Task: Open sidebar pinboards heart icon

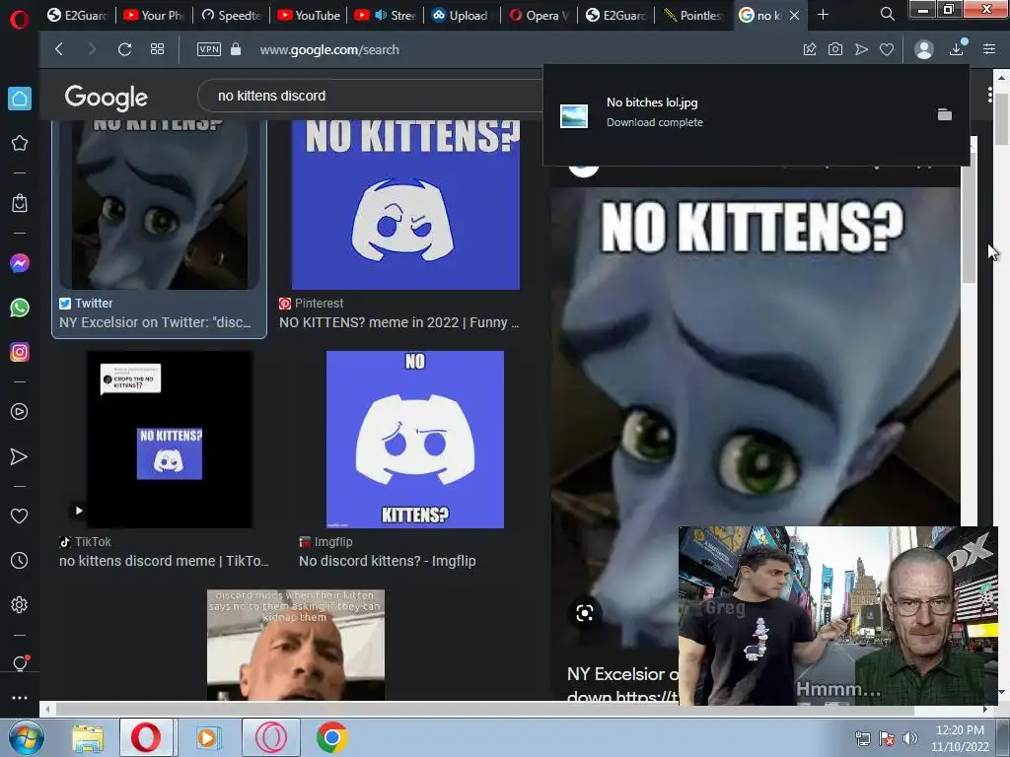Action: click(20, 516)
